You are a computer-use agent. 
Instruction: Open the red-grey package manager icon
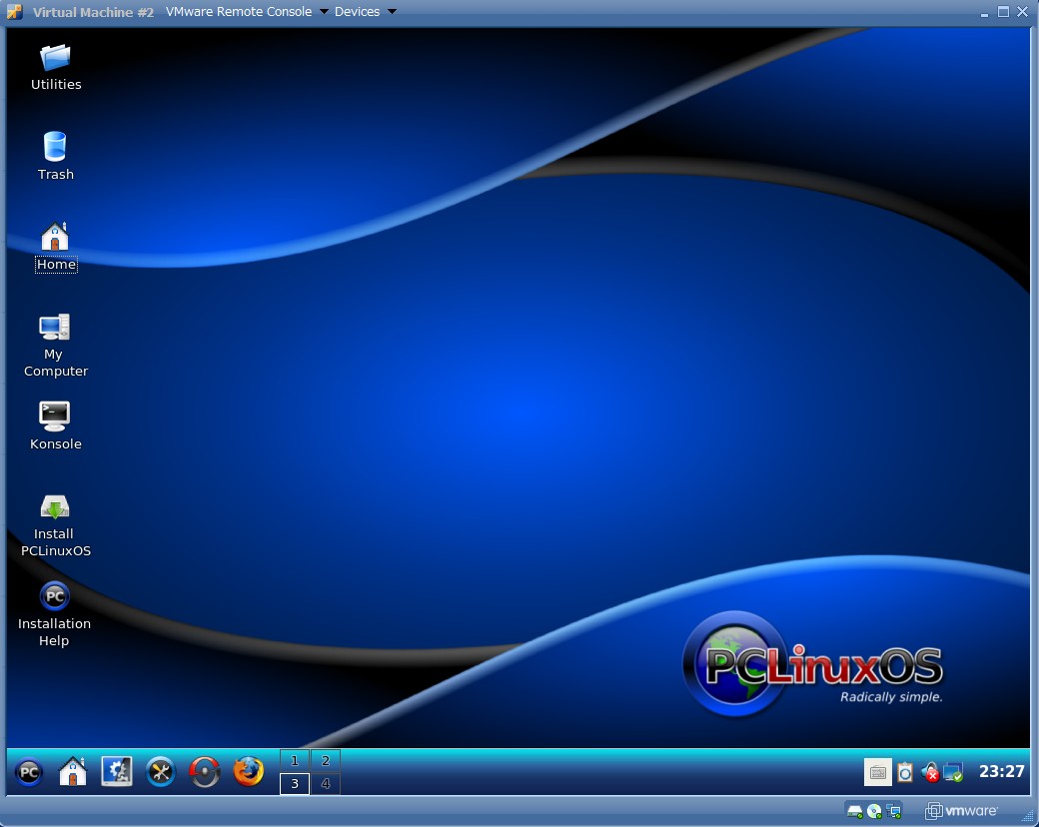point(204,772)
